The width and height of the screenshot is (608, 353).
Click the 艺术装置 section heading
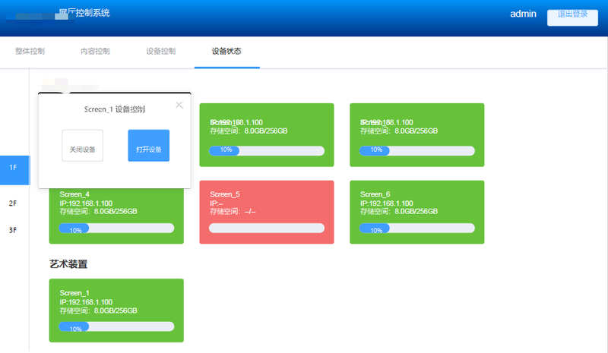(x=68, y=264)
